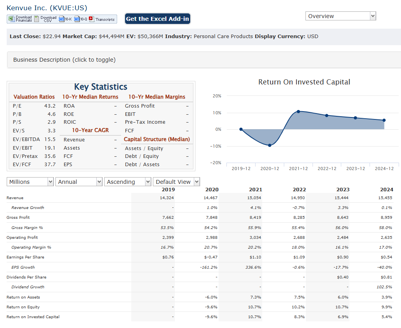Click the Revenue Growth row label
401x328 pixels.
coord(28,208)
